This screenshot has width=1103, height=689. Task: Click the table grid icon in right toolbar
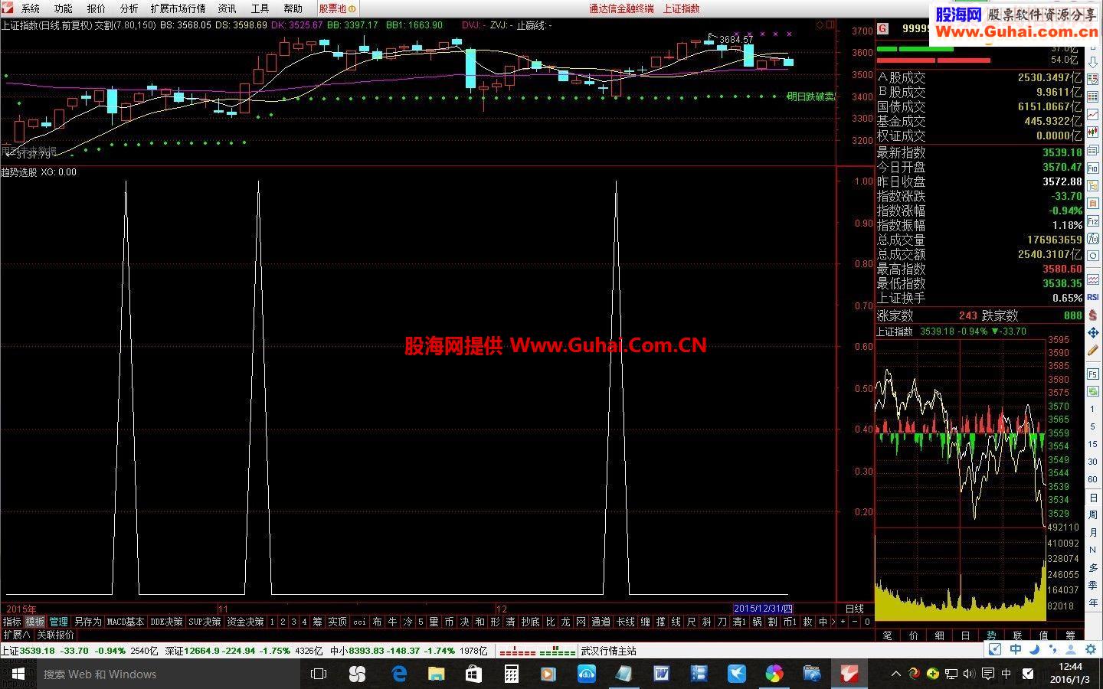pos(1093,96)
